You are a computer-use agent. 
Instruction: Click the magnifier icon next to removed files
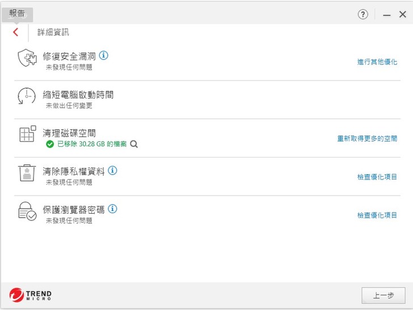point(134,144)
